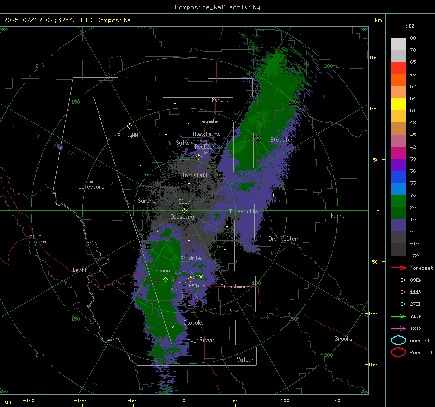435x407 pixels.
Task: Select the yellow diamond marker below Cochrane
Action: [x=166, y=280]
